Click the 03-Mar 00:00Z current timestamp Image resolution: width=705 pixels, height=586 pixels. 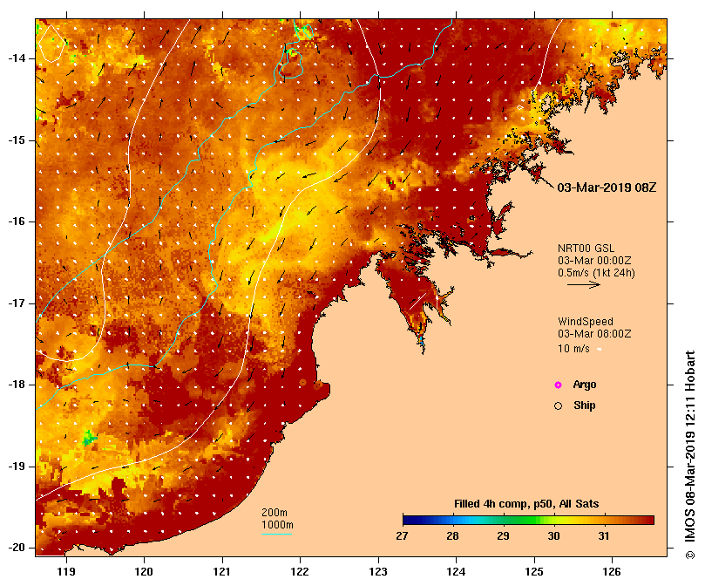594,261
